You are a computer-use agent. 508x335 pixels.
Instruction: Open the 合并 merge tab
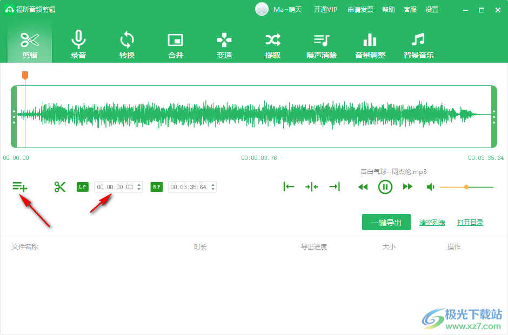[x=175, y=45]
